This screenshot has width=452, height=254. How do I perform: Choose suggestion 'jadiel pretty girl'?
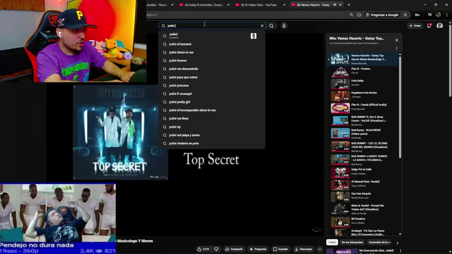pyautogui.click(x=212, y=102)
